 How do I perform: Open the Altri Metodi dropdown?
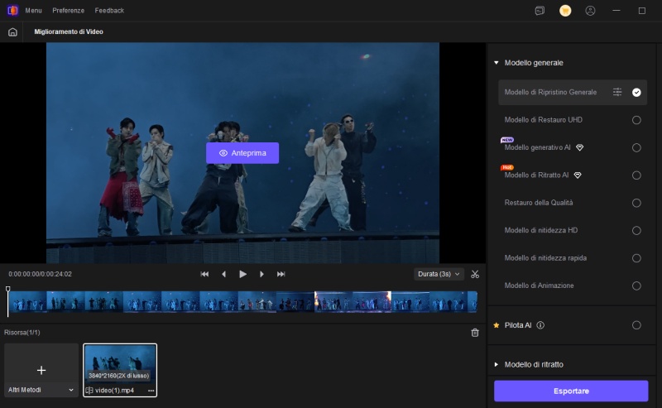click(x=41, y=390)
